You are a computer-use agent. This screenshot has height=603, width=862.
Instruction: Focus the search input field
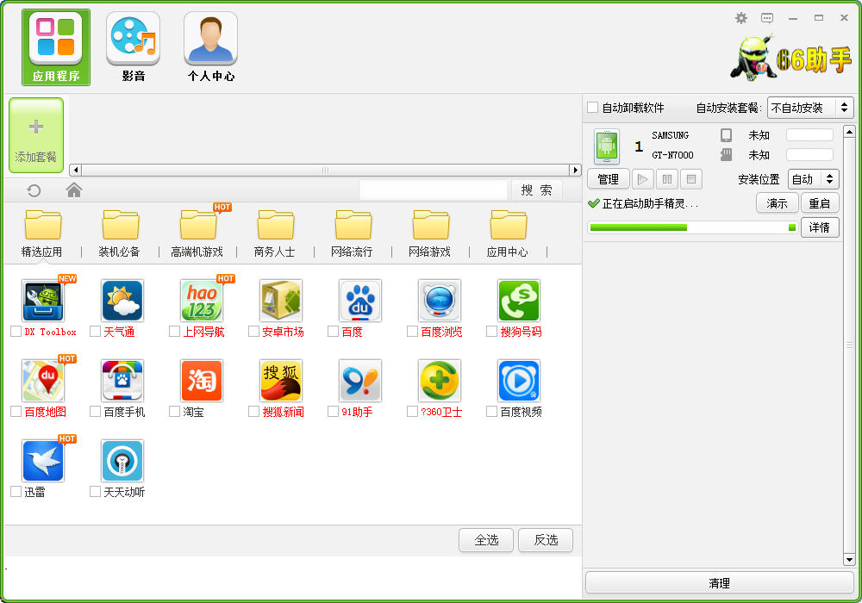pos(434,190)
